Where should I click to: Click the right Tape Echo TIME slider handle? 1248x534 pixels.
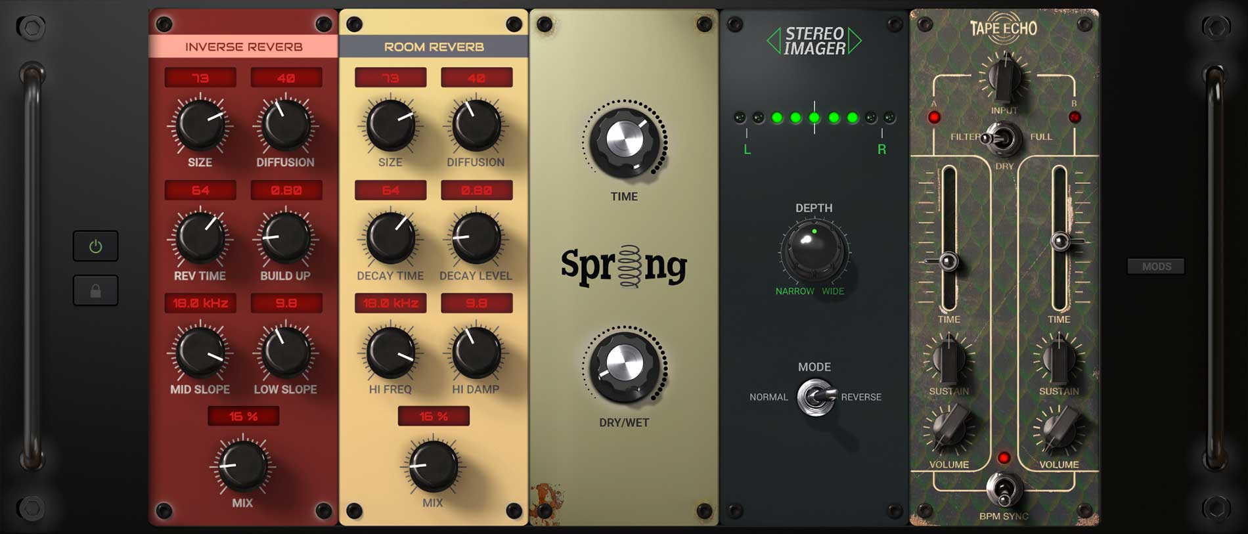click(x=1060, y=242)
